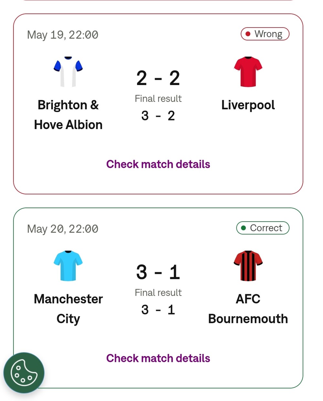This screenshot has width=323, height=401.
Task: Click the Wrong status badge
Action: (265, 34)
